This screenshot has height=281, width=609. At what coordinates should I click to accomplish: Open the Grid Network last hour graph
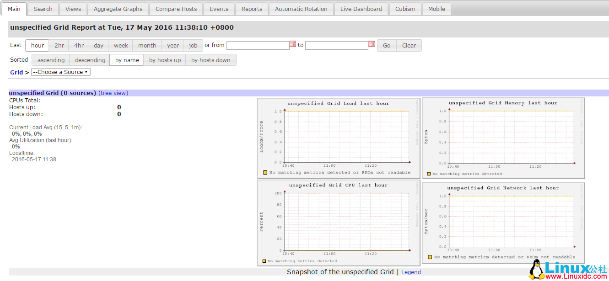[503, 223]
